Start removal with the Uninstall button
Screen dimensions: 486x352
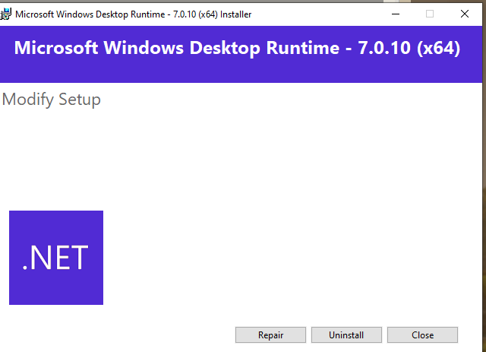[x=346, y=335]
